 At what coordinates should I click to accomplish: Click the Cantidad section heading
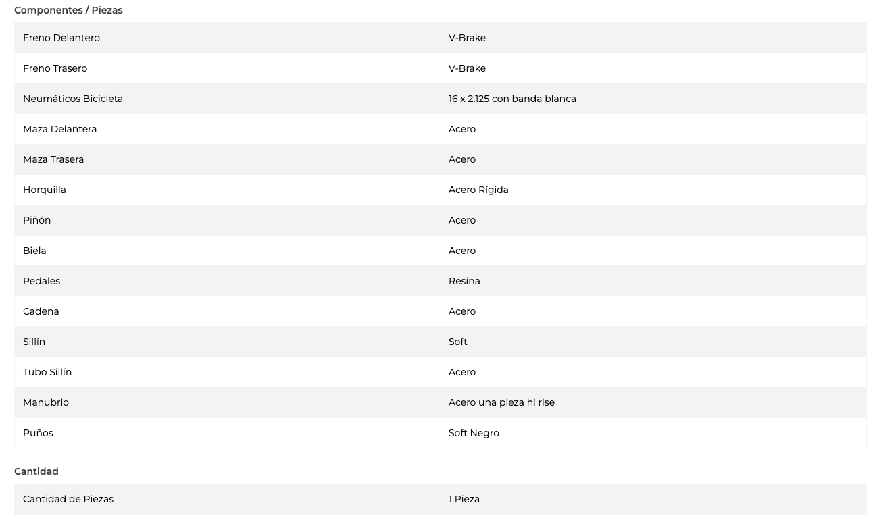pyautogui.click(x=36, y=471)
